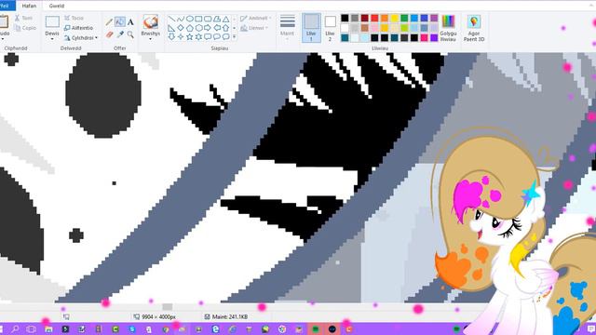Screen dimensions: 596x335
Task: Click the Maint: 241.1KB file size readout
Action: tap(226, 316)
